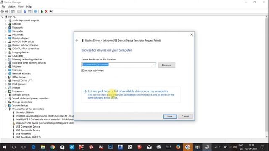Show hidden system tray icons
The width and height of the screenshot is (269, 151).
[x=216, y=147]
